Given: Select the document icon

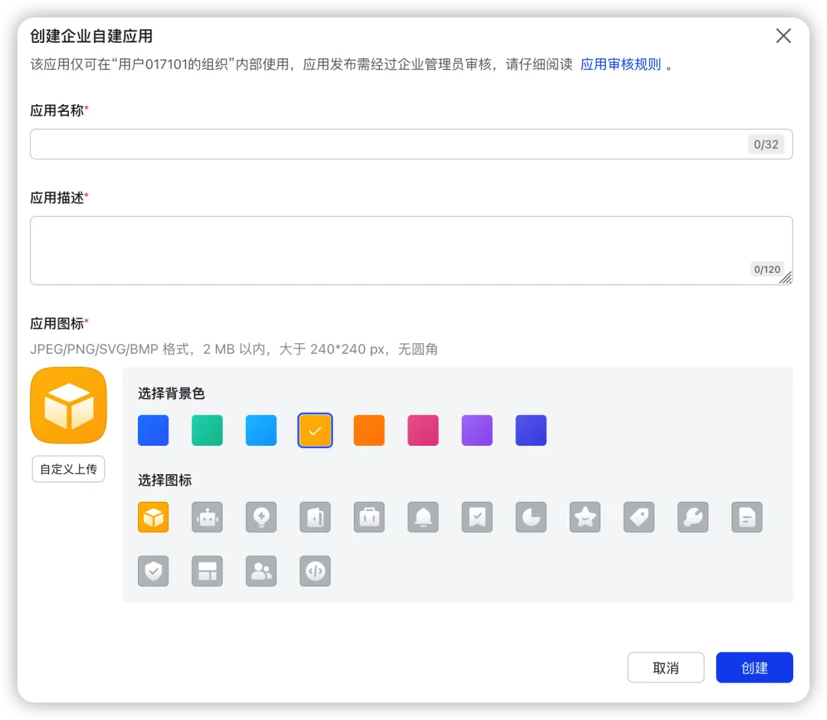Looking at the screenshot, I should click(747, 517).
